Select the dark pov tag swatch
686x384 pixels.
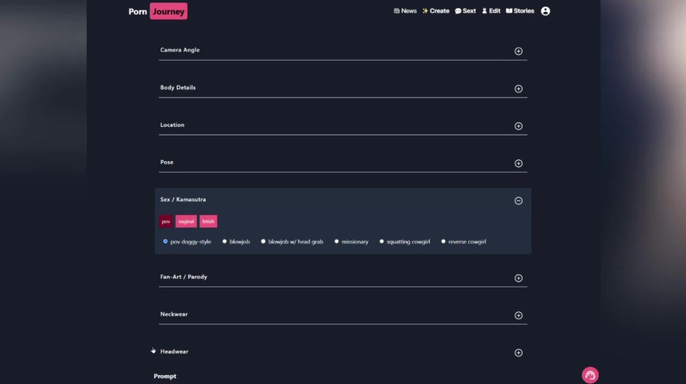pos(166,222)
